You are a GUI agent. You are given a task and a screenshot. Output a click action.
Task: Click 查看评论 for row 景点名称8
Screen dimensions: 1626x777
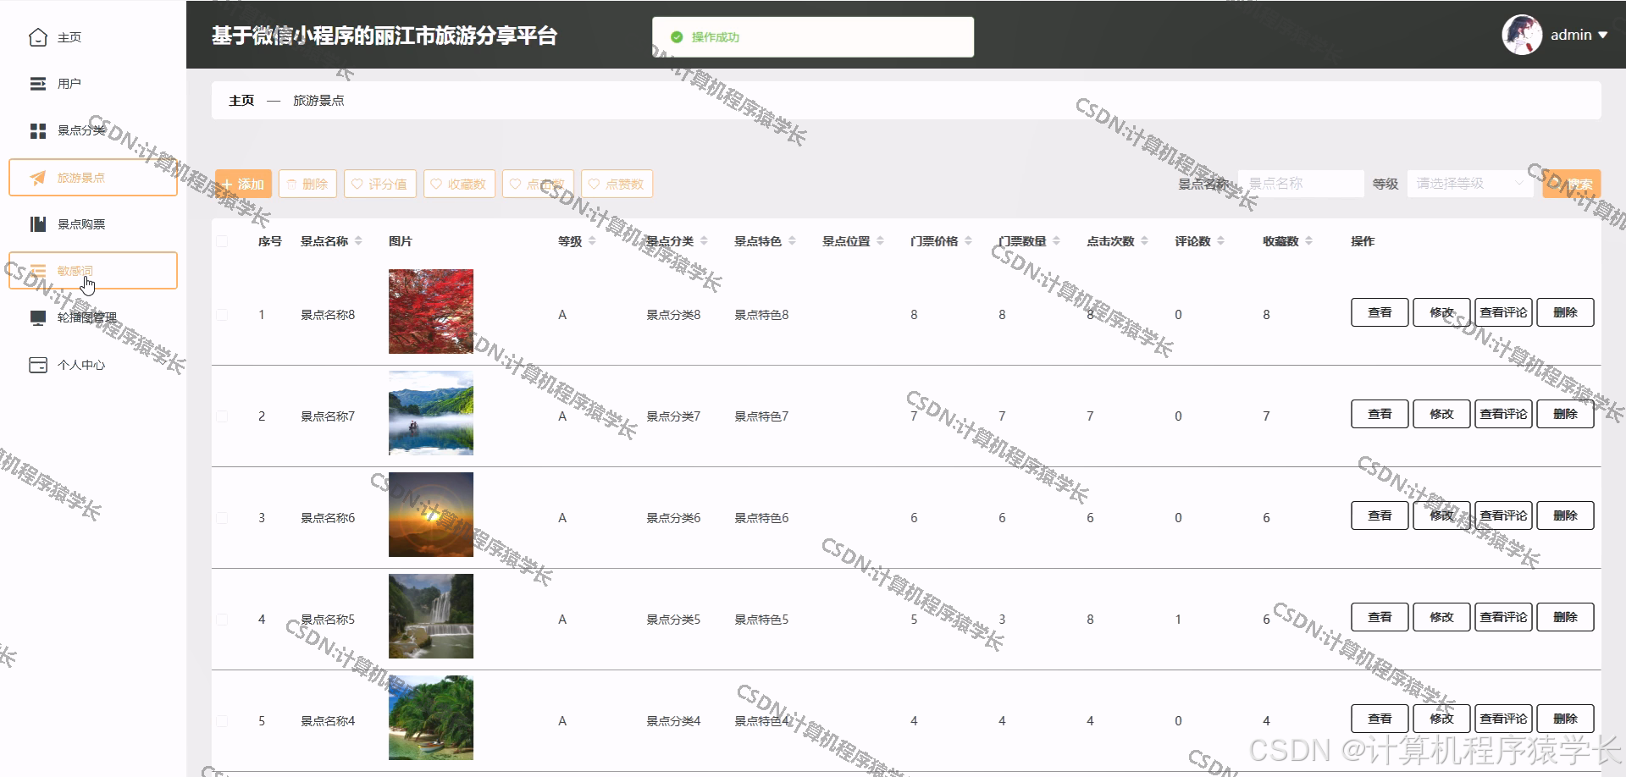[x=1503, y=312]
